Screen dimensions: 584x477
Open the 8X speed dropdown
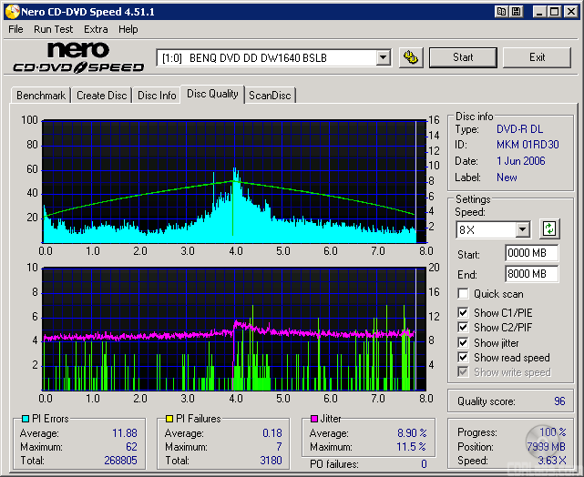[x=522, y=229]
